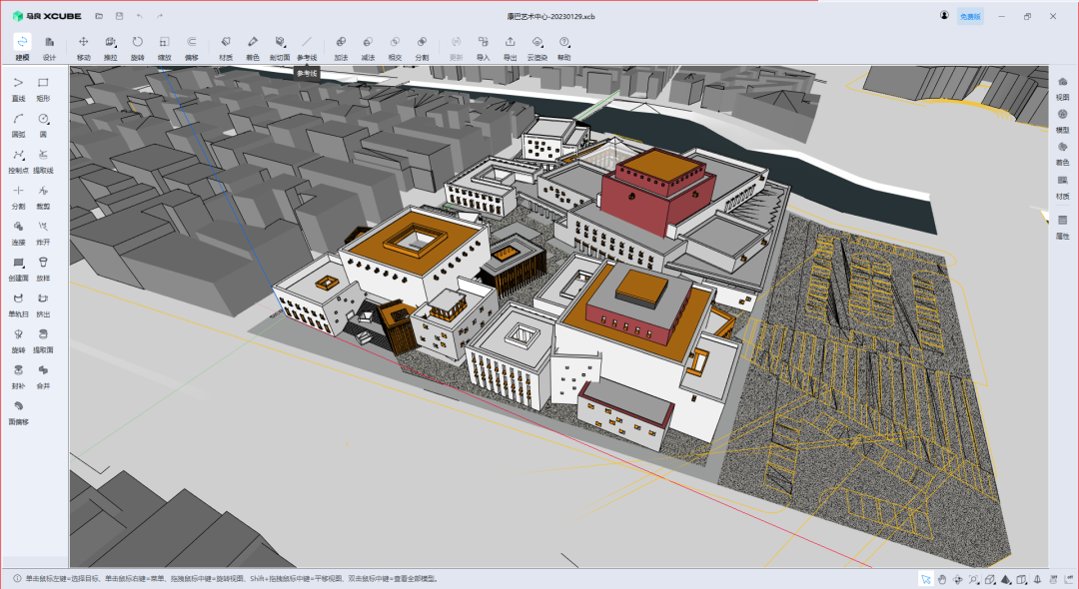Switch to the 建模 modeling tab
Image resolution: width=1079 pixels, height=589 pixels.
click(x=22, y=46)
